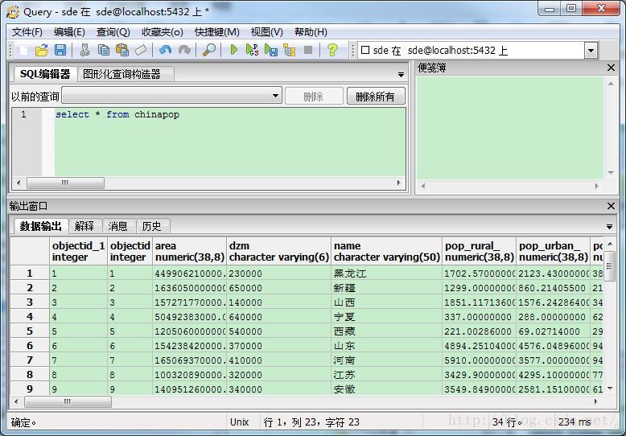Image resolution: width=626 pixels, height=436 pixels.
Task: Open the 视图(V) menu
Action: (x=266, y=32)
